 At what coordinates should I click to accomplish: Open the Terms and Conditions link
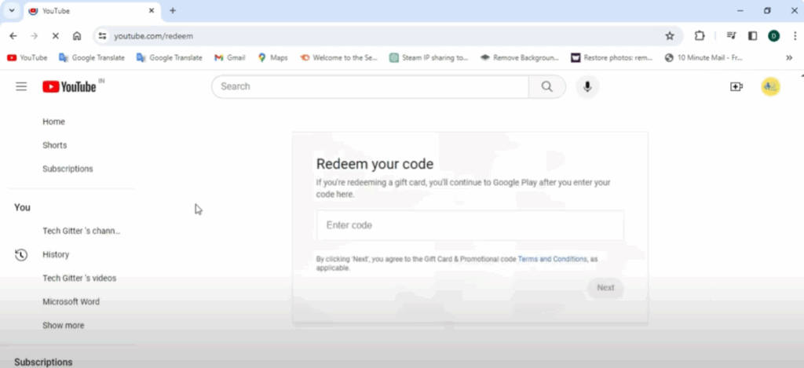tap(552, 260)
